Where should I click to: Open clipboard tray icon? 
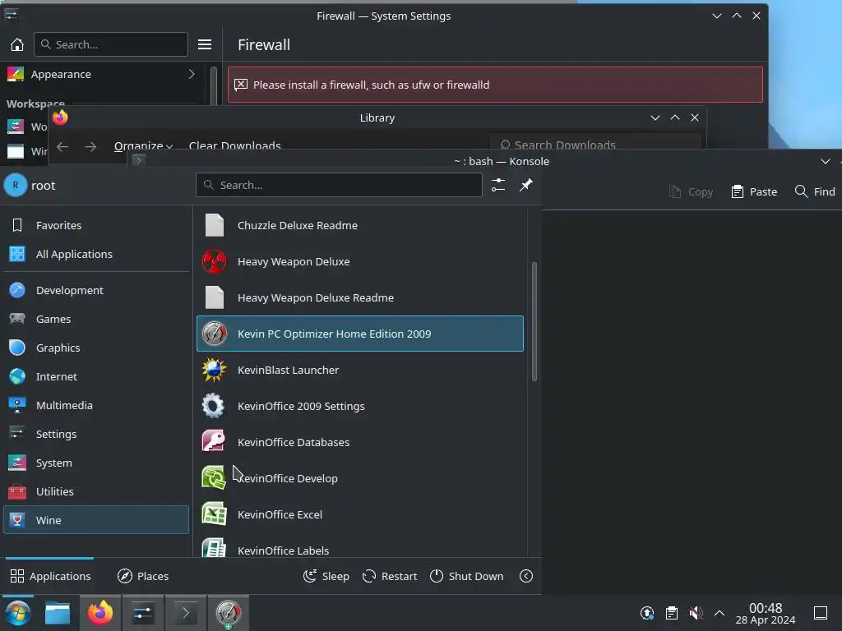click(x=671, y=613)
